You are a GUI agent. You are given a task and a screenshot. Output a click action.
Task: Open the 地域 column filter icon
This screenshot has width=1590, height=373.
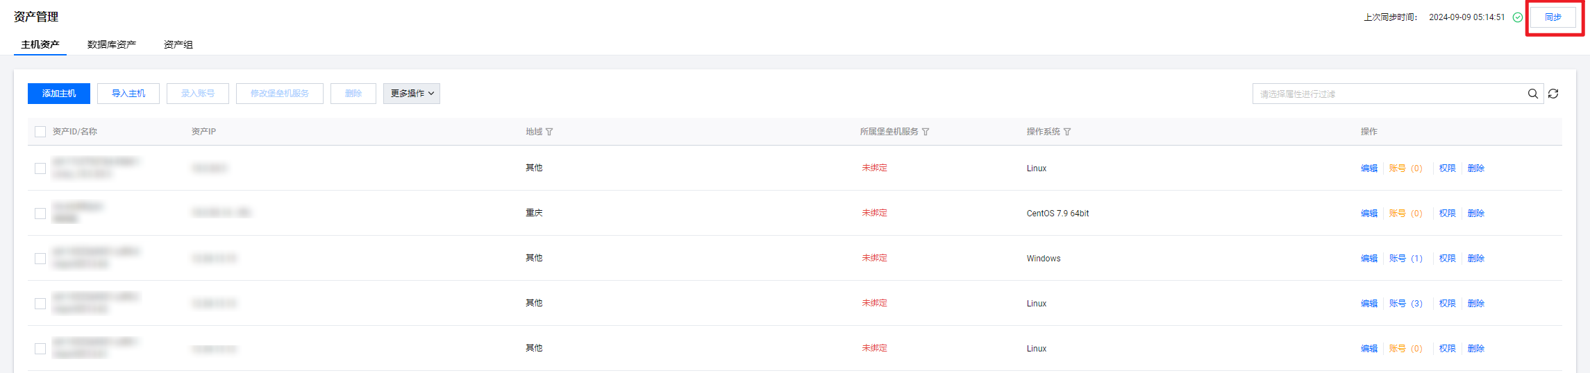(549, 132)
